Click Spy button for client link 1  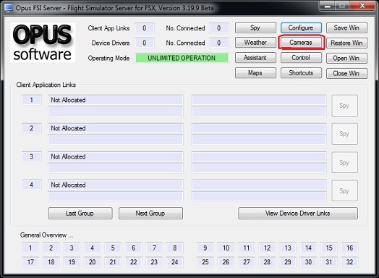click(344, 106)
